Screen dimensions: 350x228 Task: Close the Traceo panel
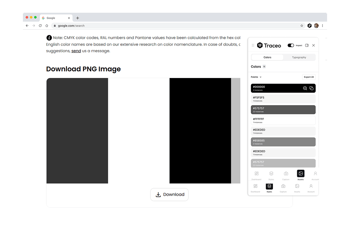click(313, 46)
